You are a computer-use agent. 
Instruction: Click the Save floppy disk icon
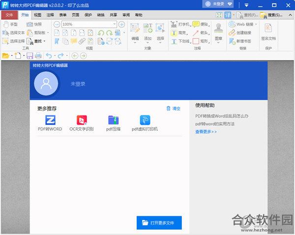pyautogui.click(x=29, y=56)
